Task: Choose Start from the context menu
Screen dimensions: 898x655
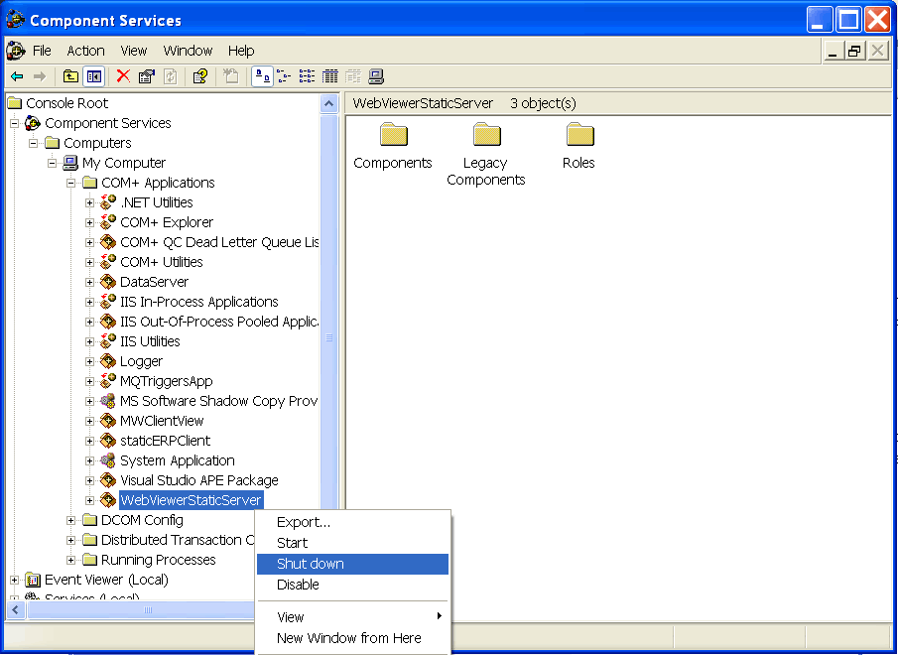Action: 353,543
